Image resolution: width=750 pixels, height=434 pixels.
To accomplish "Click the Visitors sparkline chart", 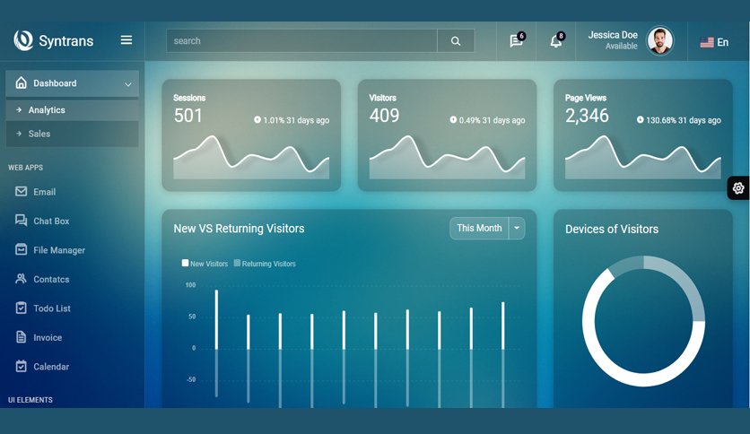I will click(448, 157).
